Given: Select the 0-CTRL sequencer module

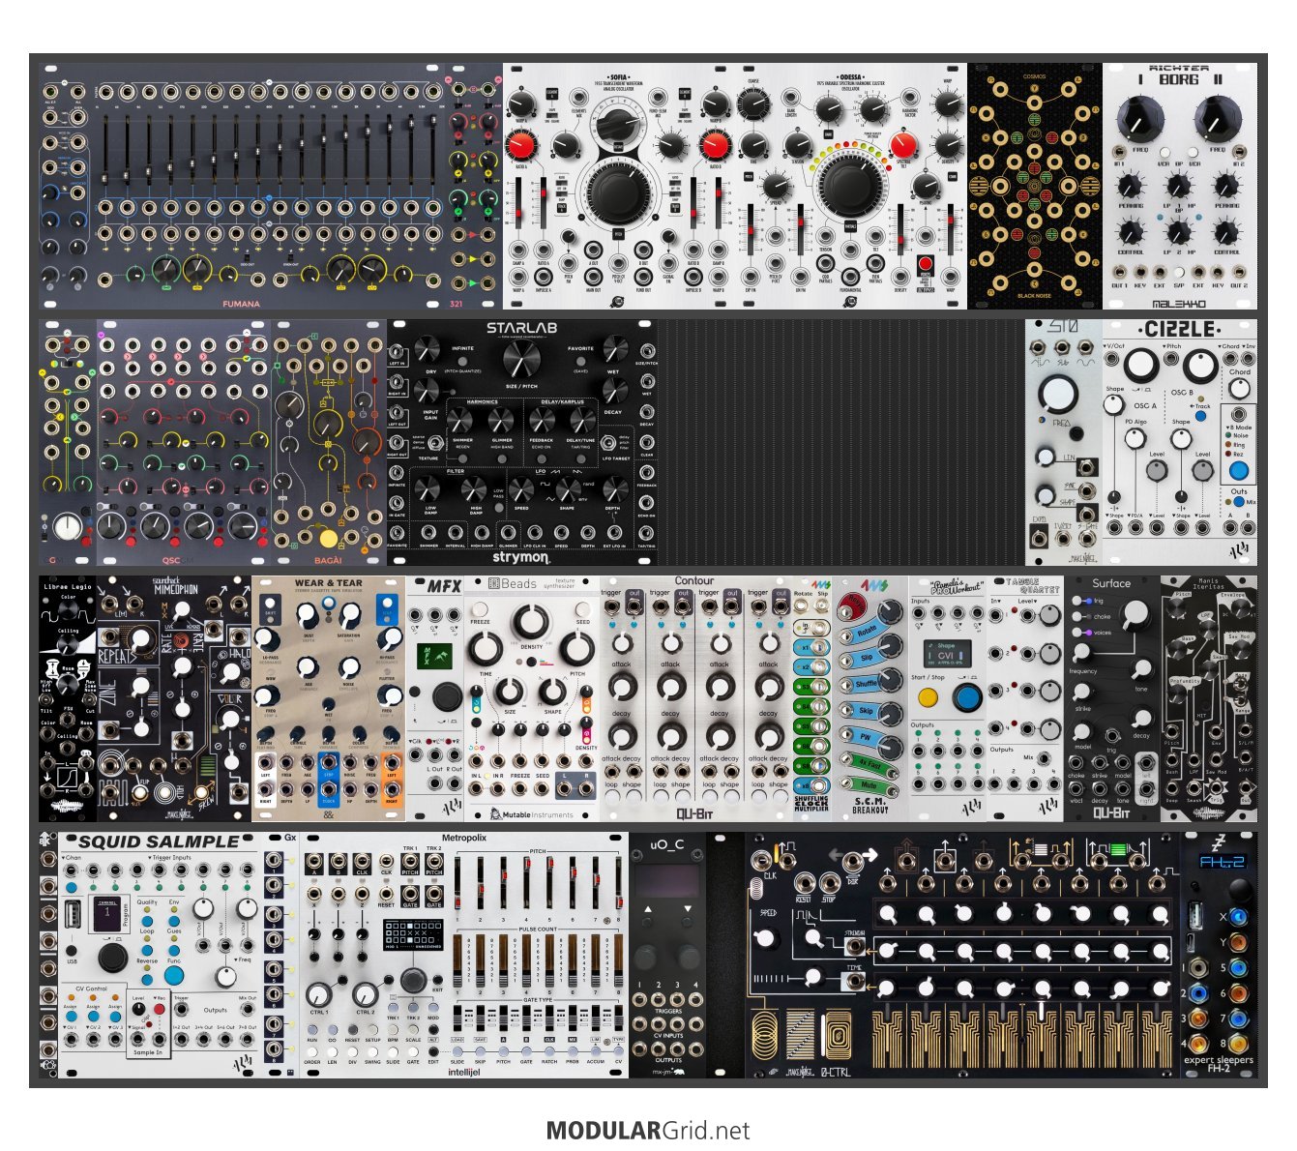Looking at the screenshot, I should click(x=962, y=956).
